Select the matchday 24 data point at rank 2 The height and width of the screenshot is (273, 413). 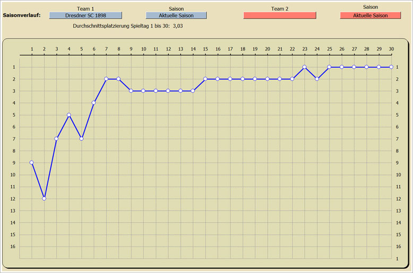click(x=317, y=78)
